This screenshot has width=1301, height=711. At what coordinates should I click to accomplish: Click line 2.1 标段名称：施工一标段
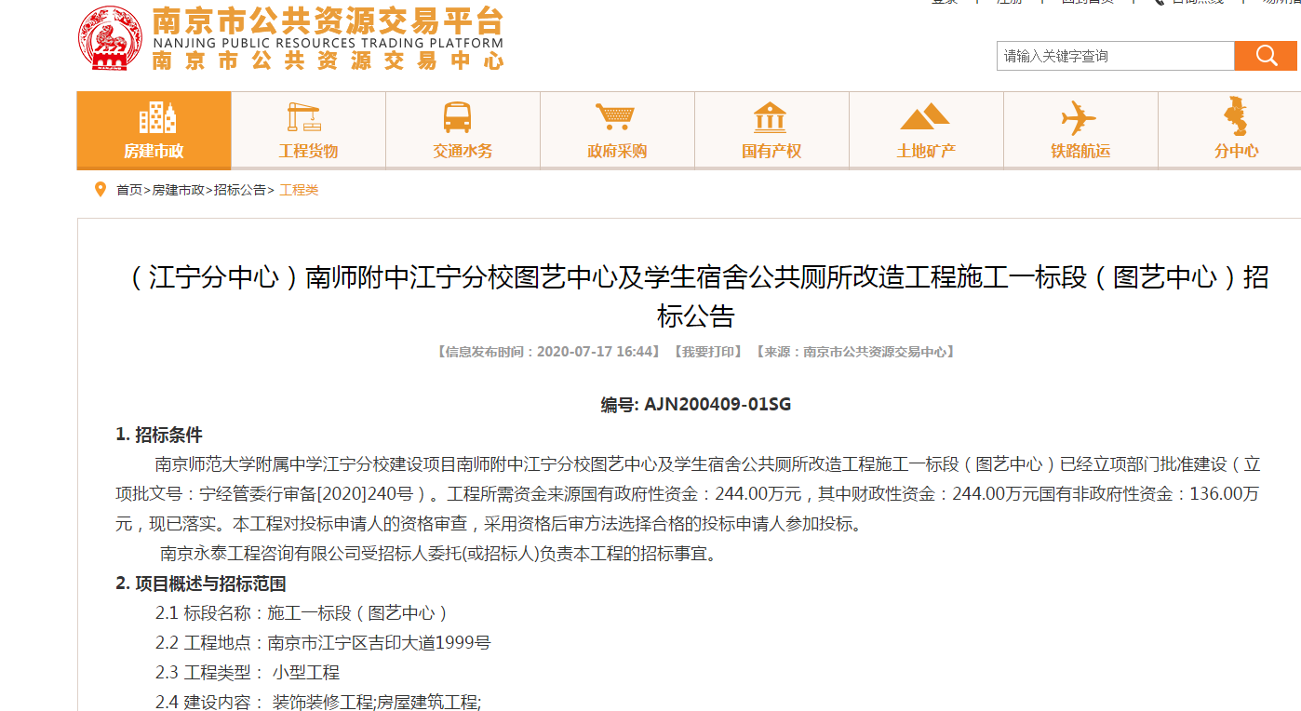302,613
